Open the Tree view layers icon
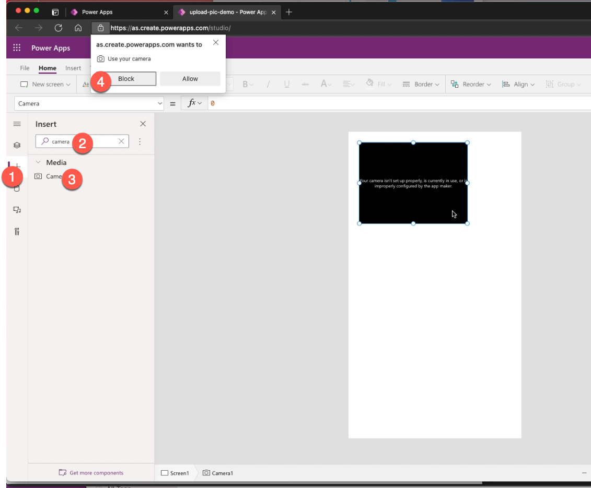Image resolution: width=591 pixels, height=488 pixels. [17, 145]
